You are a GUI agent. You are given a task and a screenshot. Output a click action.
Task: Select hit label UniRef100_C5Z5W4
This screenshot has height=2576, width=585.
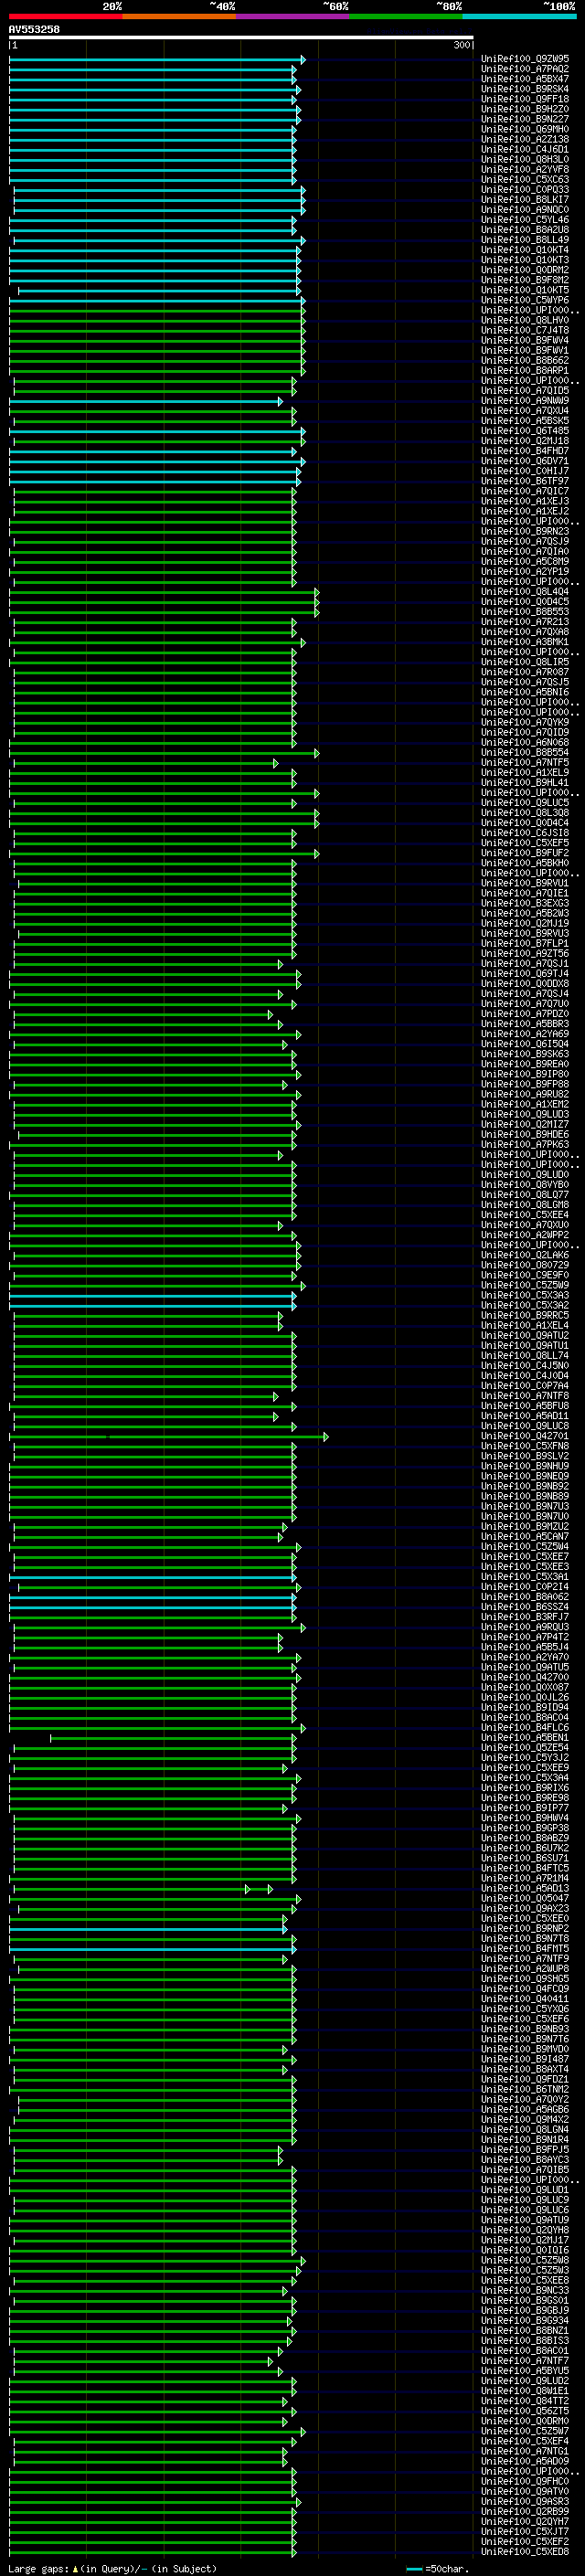[x=525, y=1547]
